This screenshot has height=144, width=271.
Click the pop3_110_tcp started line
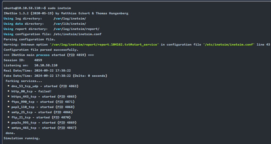(41, 107)
